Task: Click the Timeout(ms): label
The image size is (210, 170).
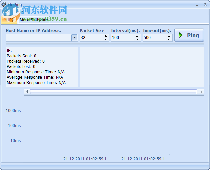Action: pyautogui.click(x=157, y=31)
